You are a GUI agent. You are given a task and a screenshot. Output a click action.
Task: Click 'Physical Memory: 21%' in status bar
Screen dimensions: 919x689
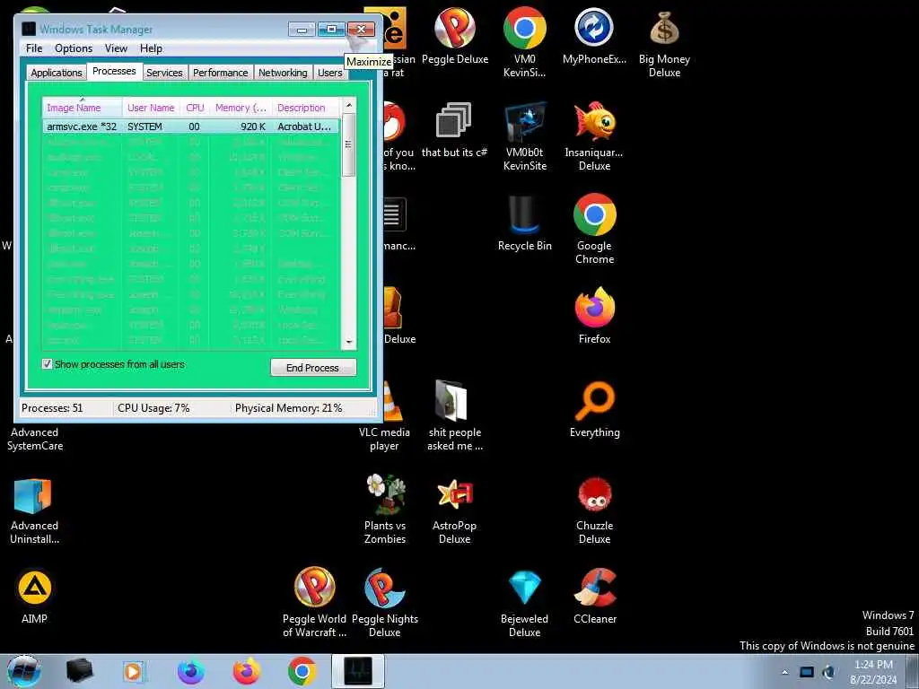pyautogui.click(x=288, y=408)
